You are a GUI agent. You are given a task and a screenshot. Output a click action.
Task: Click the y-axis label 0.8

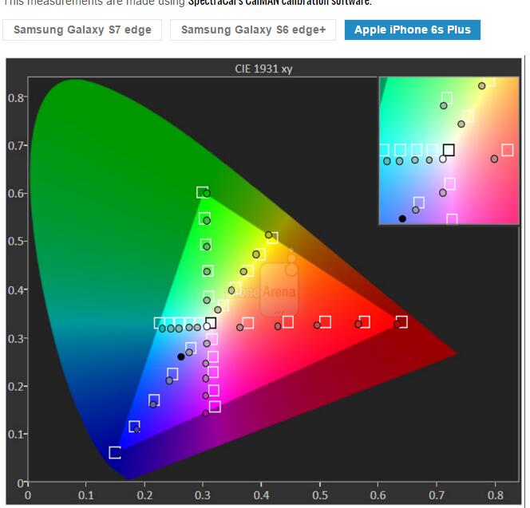tap(15, 98)
